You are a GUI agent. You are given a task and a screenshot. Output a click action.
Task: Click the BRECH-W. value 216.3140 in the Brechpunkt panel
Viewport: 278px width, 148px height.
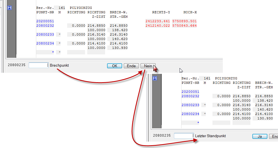click(119, 34)
